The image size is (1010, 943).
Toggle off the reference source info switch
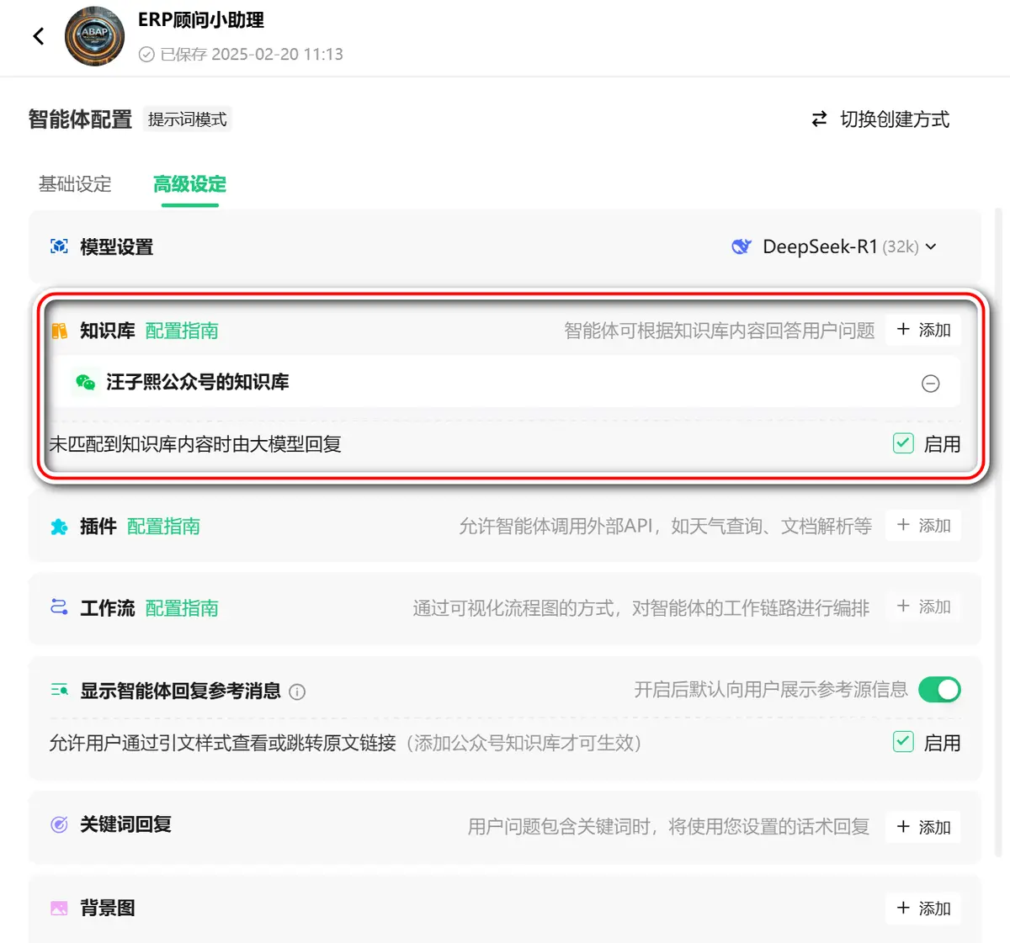(x=939, y=690)
